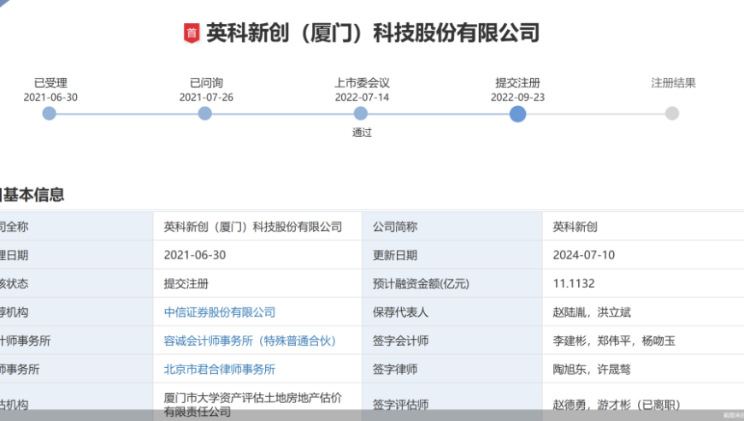Select the 提交注册 timeline node

[517, 114]
